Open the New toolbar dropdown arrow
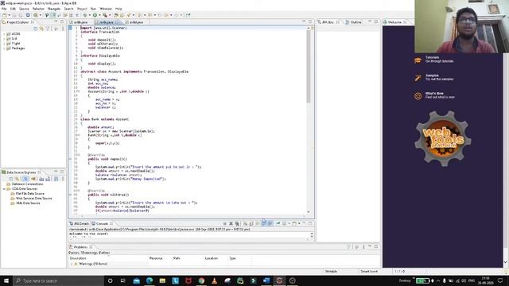The height and width of the screenshot is (286, 509). tap(9, 15)
